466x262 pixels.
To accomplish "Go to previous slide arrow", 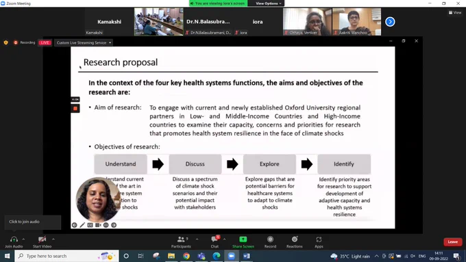I will [74, 225].
